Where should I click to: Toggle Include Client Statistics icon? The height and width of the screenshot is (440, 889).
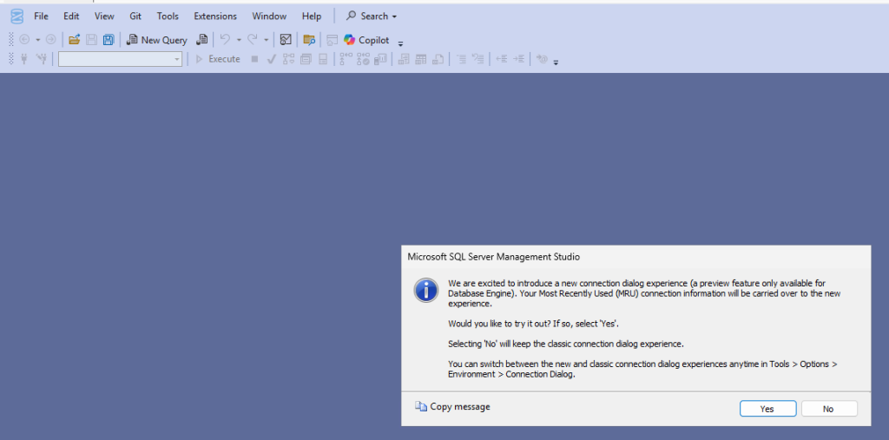point(380,59)
